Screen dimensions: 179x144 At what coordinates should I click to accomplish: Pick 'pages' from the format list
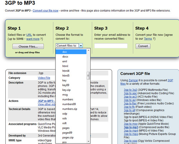tap(71, 128)
